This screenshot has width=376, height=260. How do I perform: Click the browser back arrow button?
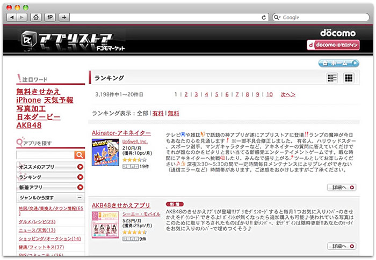pos(11,17)
